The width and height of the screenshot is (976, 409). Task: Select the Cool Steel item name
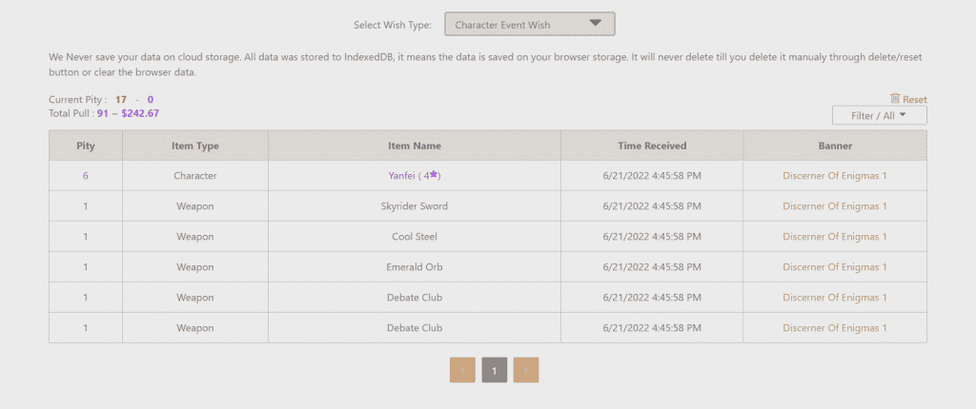point(415,237)
